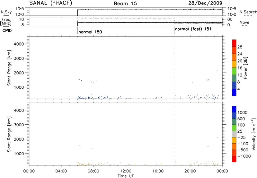Click the 18 tick on frequency axis
The image size is (257, 178).
point(22,19)
